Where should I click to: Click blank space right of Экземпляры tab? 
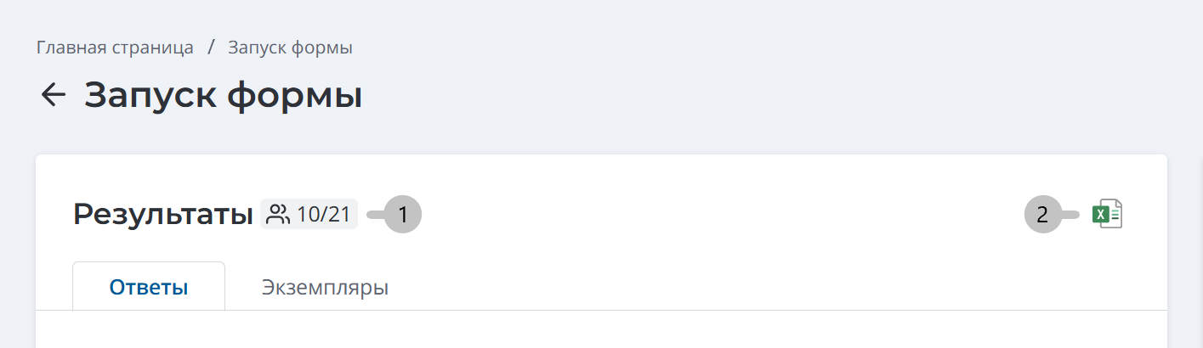point(765,287)
